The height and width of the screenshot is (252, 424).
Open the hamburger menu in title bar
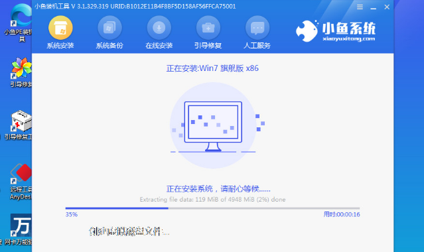point(360,7)
